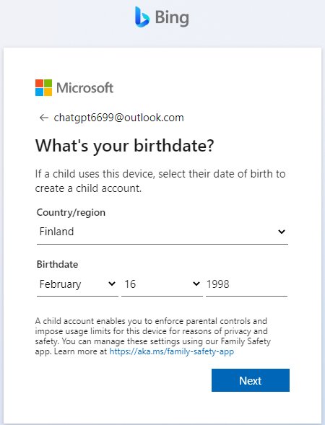Click the Microsoft four-square logo

[x=43, y=87]
